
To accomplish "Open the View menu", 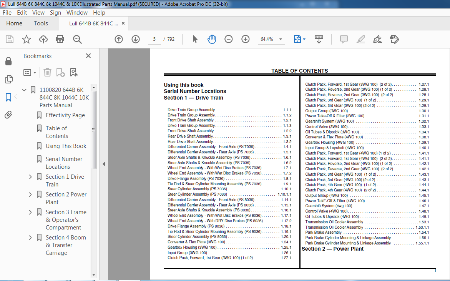I will click(x=38, y=13).
